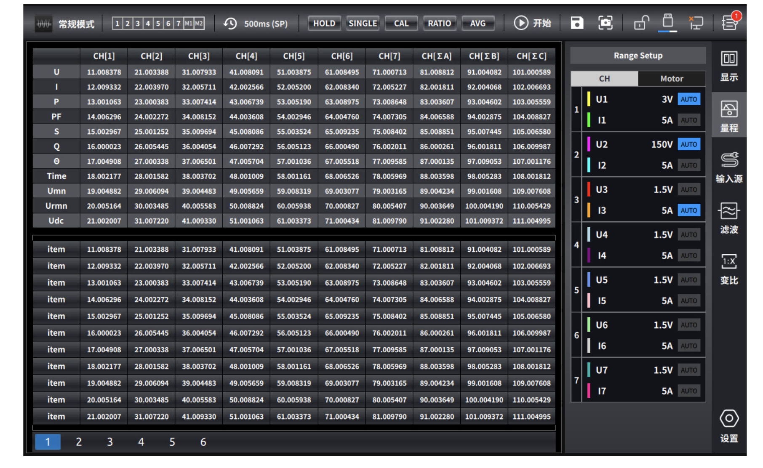The width and height of the screenshot is (763, 468).
Task: Select page 1 of the table
Action: click(48, 442)
